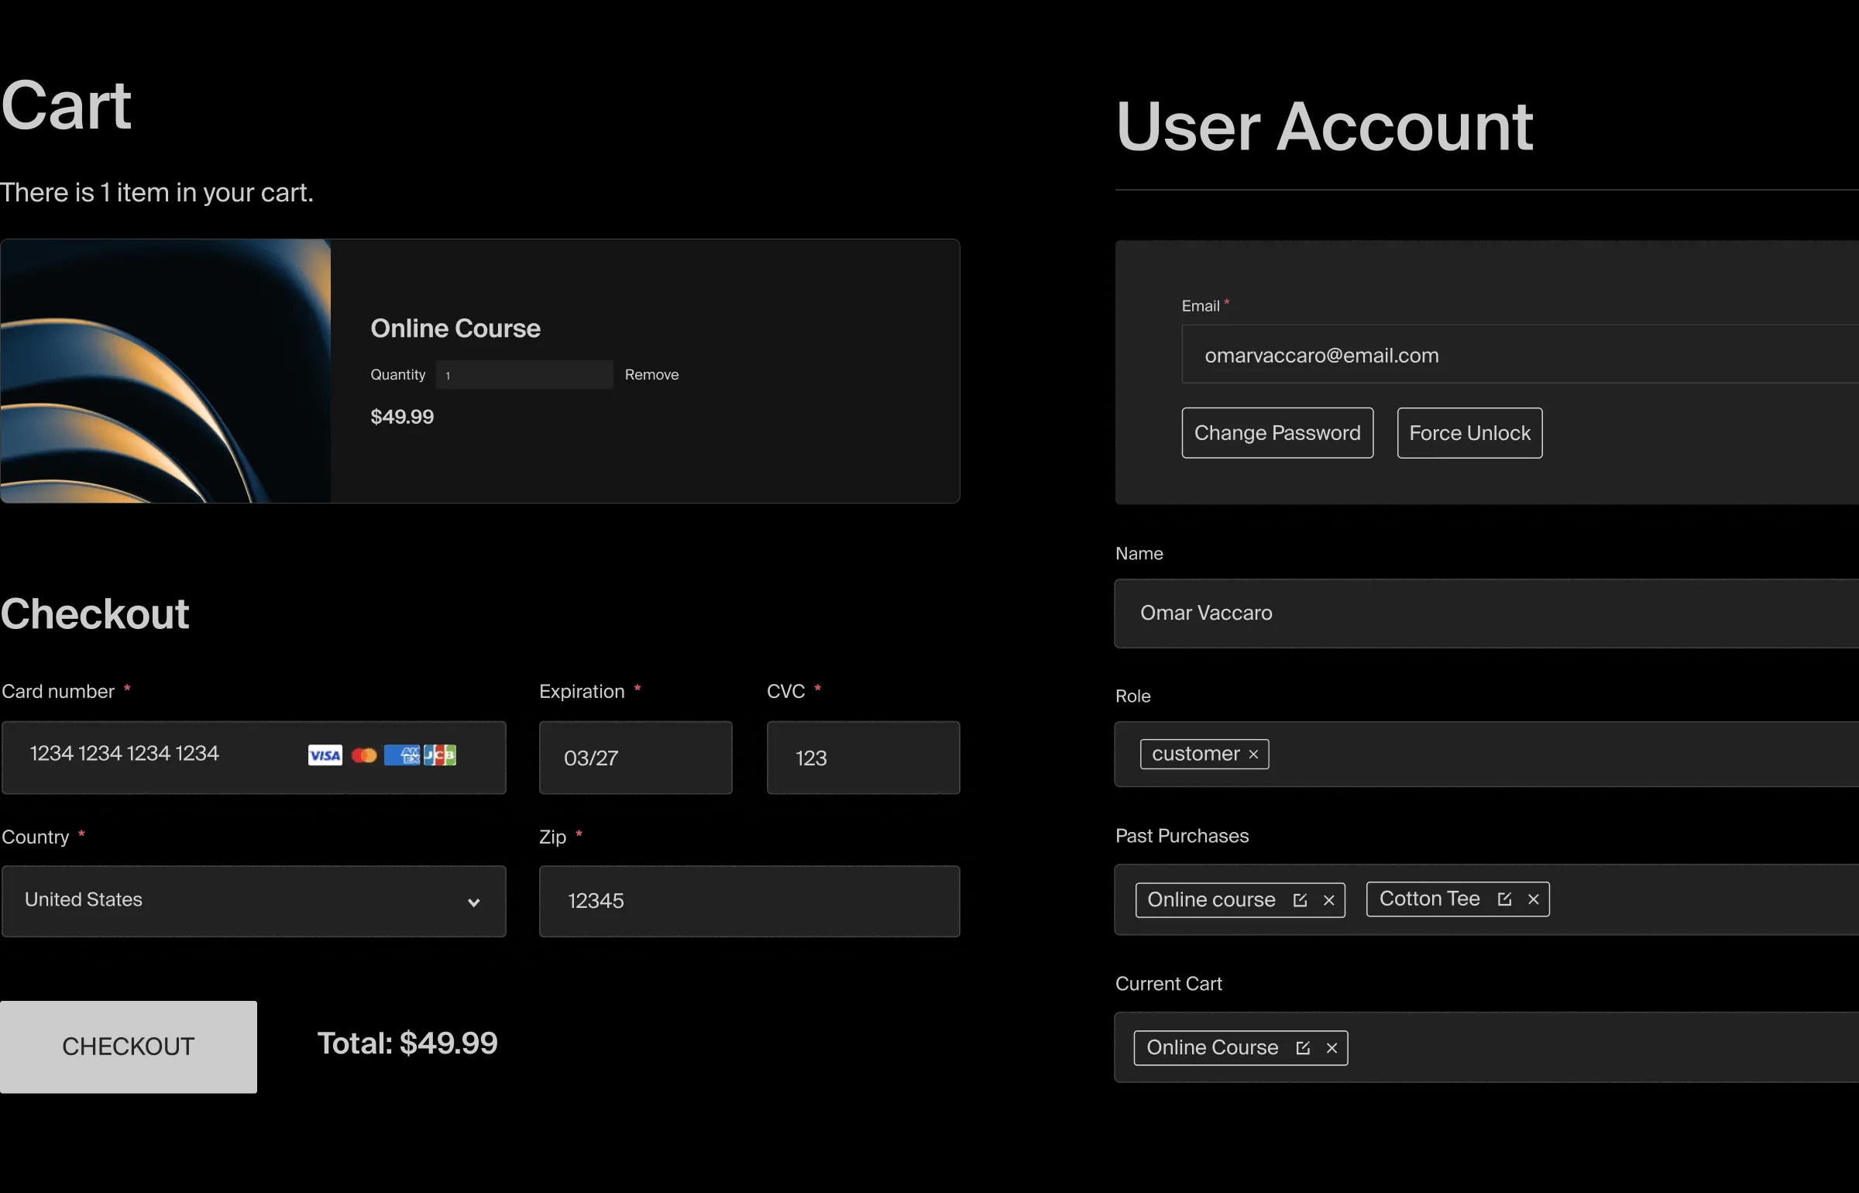Remove Cotton Tee from Past Purchases
Image resolution: width=1859 pixels, height=1193 pixels.
[x=1534, y=899]
